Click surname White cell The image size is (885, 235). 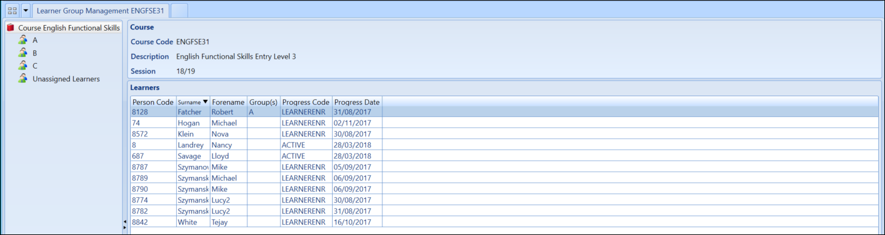[x=193, y=222]
